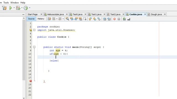Click the left panel scroll up arrow
The image size is (177, 99).
click(x=24, y=18)
